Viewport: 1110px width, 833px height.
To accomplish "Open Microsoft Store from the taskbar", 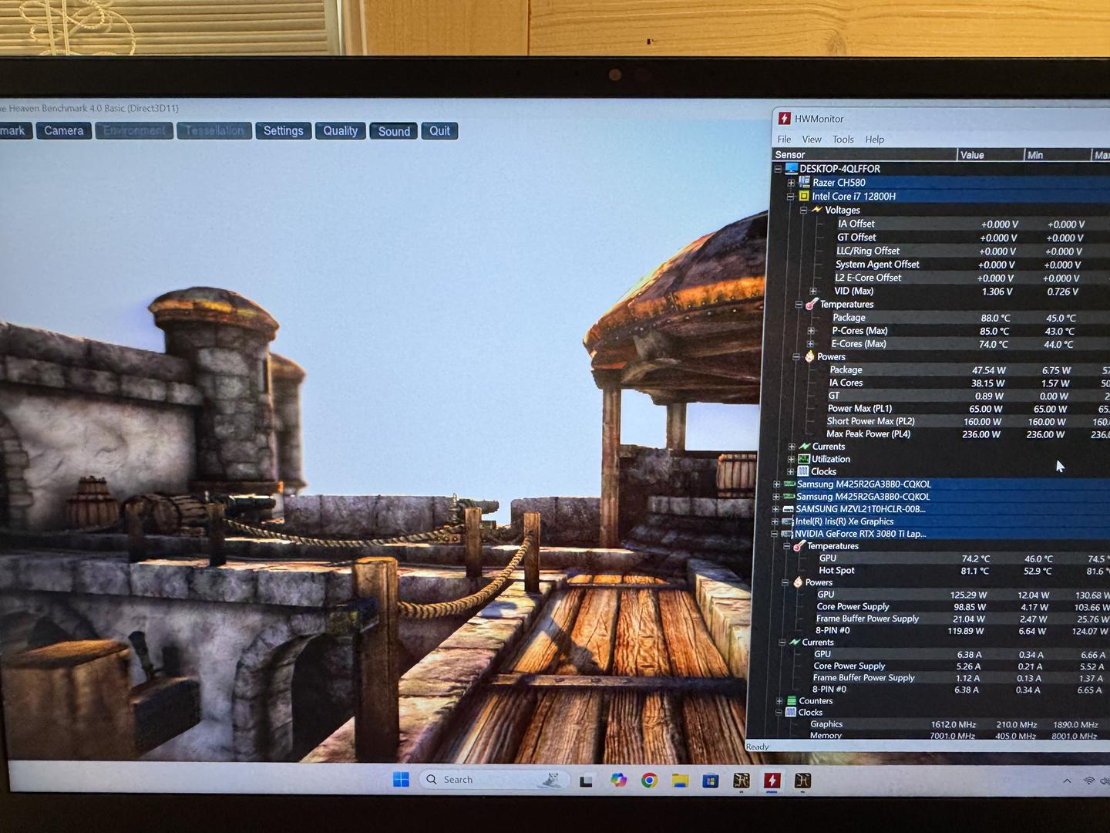I will pyautogui.click(x=710, y=781).
